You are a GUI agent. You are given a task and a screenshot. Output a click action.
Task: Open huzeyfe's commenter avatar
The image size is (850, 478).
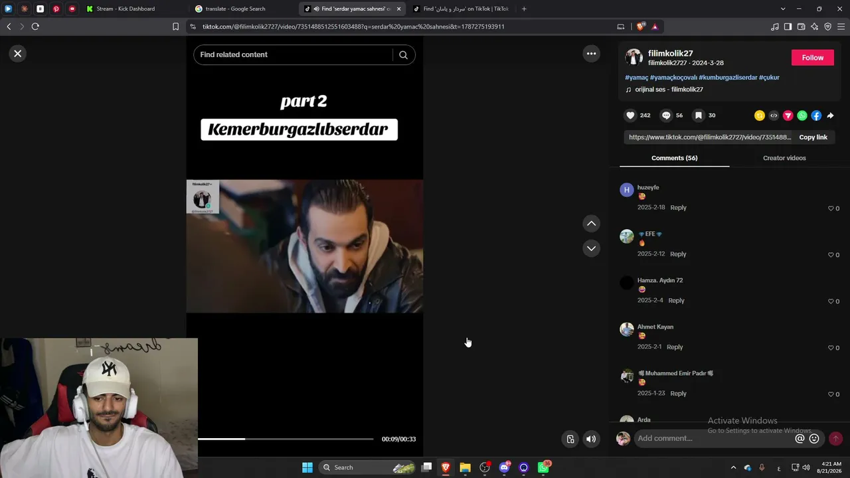tap(627, 191)
